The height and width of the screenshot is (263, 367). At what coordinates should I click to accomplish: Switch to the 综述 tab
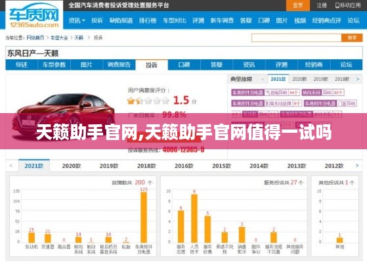click(22, 64)
